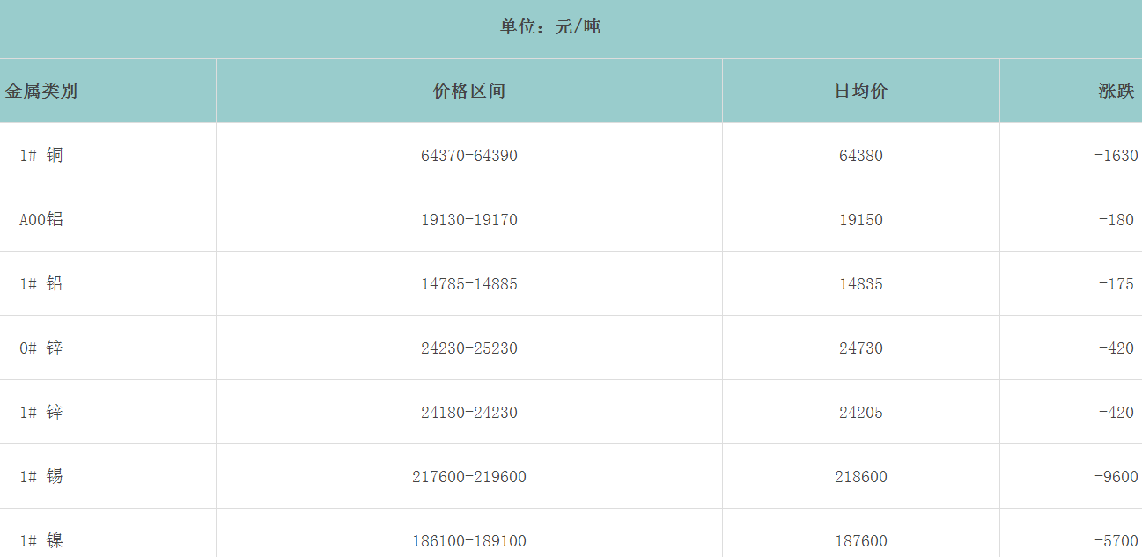The height and width of the screenshot is (557, 1142).
Task: Select the tin change value -9600
Action: (x=1116, y=477)
